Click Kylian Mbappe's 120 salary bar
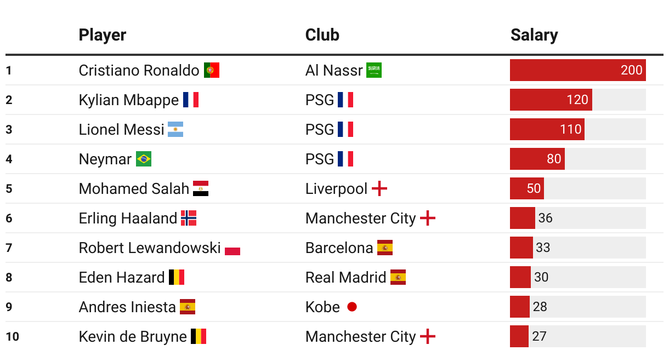The height and width of the screenshot is (356, 669). click(551, 100)
